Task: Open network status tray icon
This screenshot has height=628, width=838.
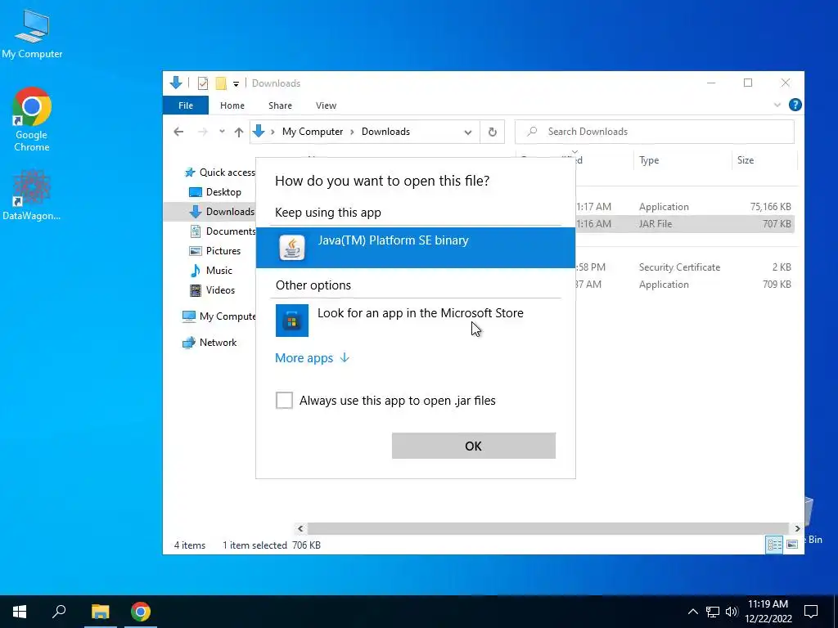Action: tap(713, 612)
